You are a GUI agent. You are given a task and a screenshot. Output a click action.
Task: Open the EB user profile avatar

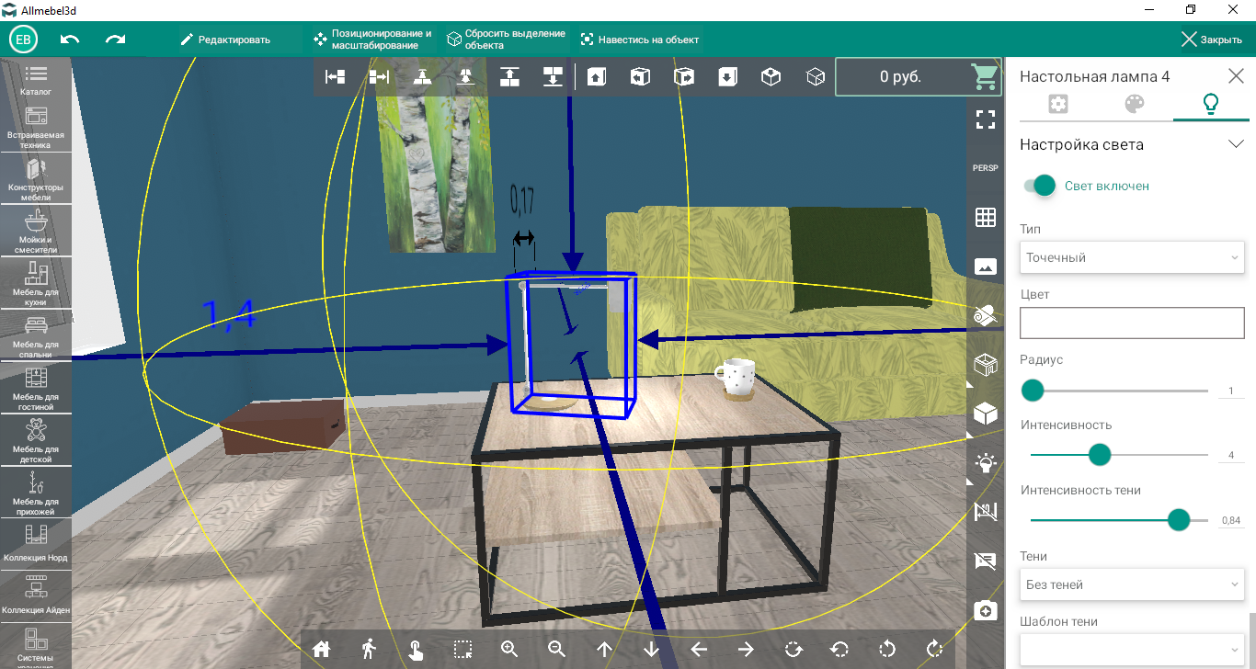coord(23,40)
